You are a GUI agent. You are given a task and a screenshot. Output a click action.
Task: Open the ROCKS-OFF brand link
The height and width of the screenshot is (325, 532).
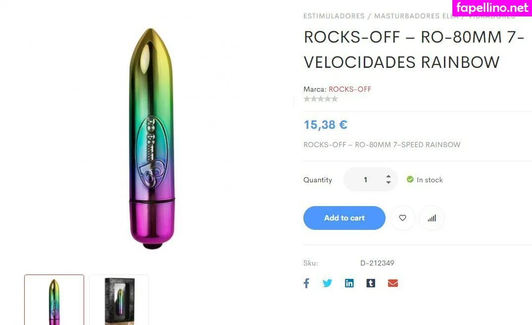(350, 89)
